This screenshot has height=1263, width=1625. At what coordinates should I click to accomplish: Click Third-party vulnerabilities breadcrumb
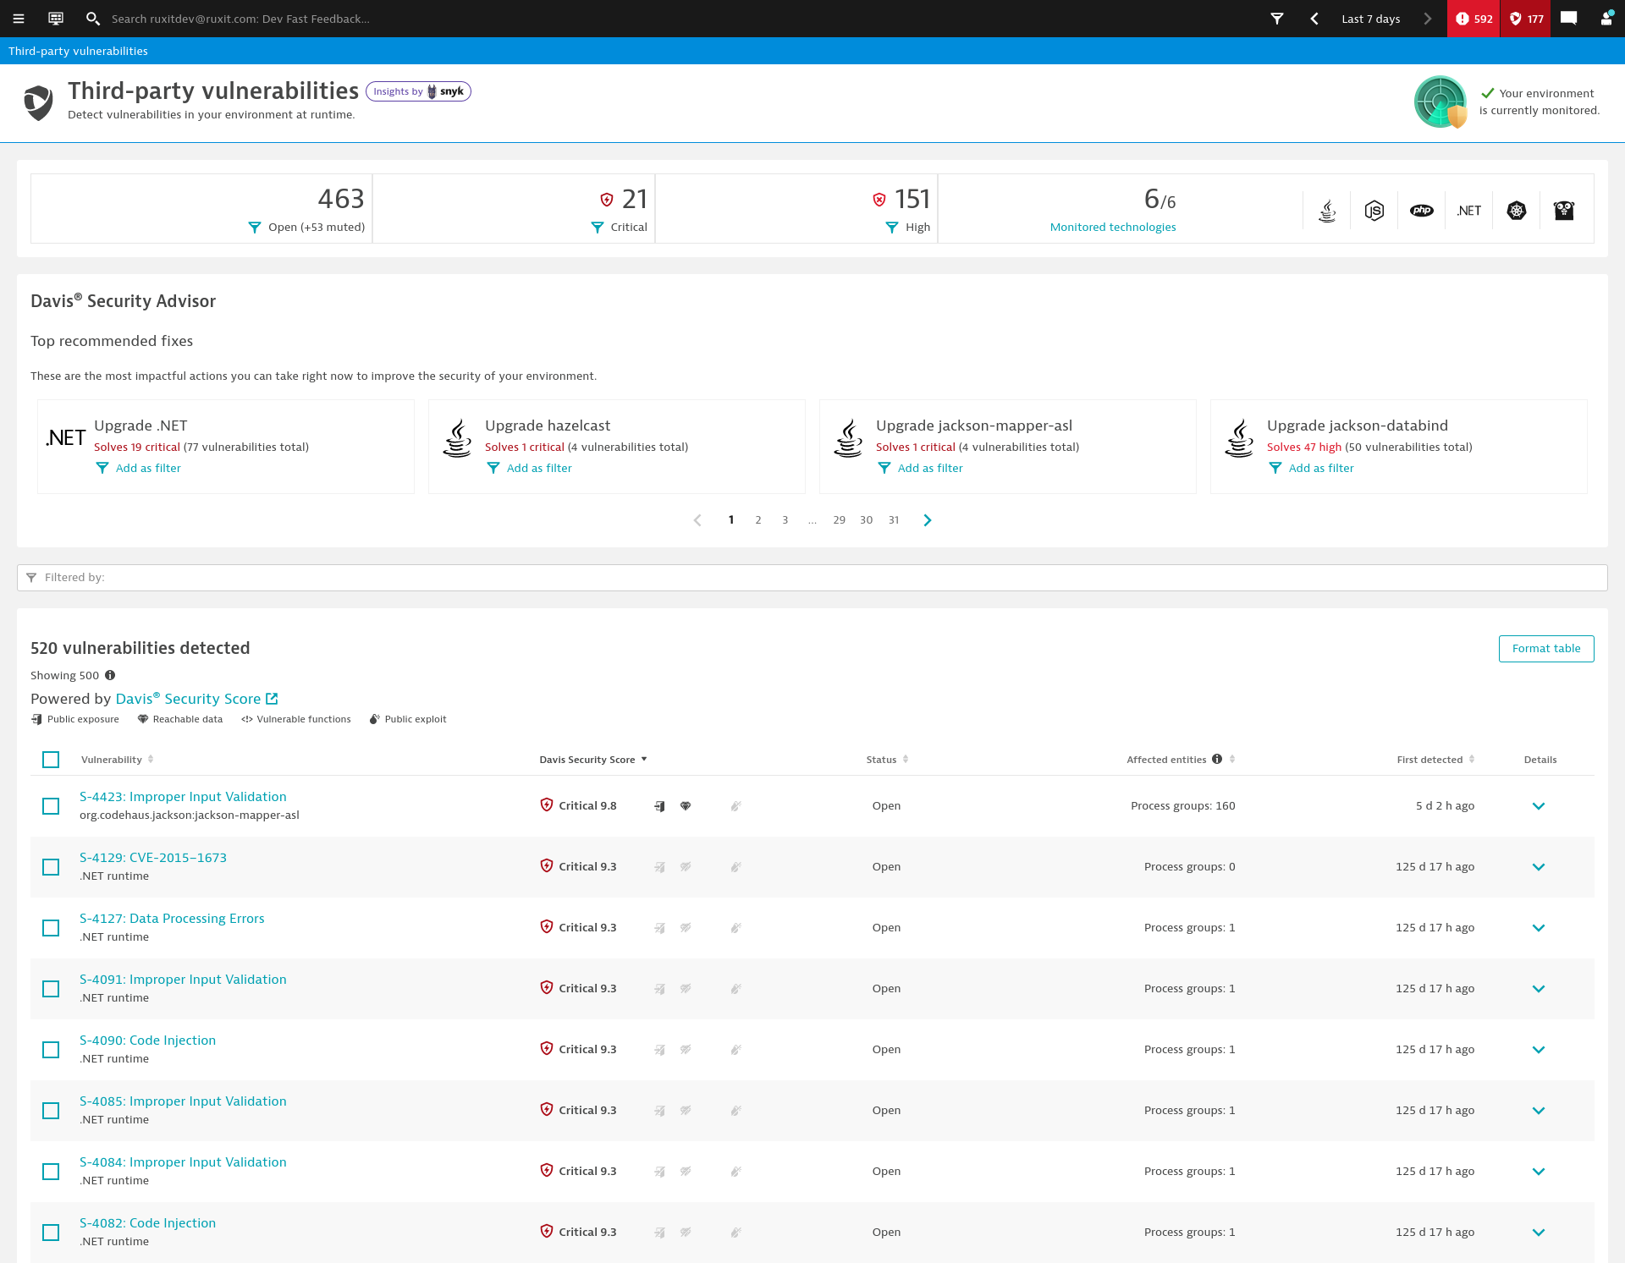pyautogui.click(x=78, y=51)
